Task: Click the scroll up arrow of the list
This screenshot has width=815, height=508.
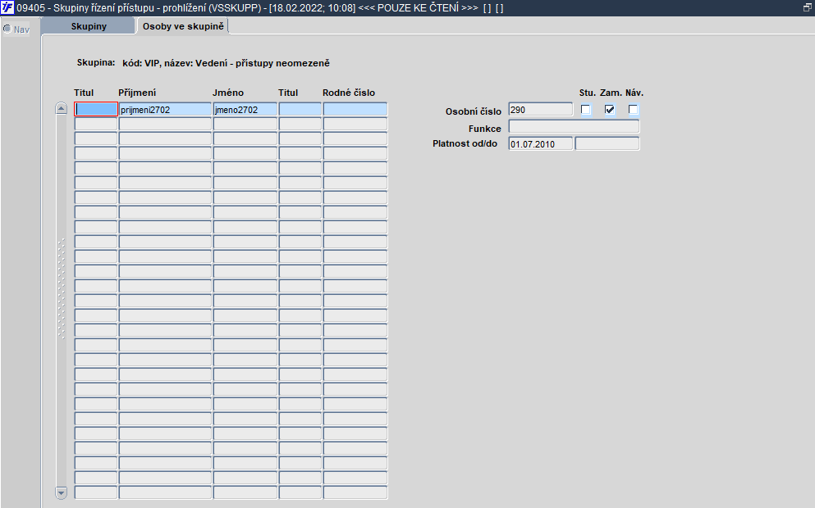Action: [x=61, y=108]
